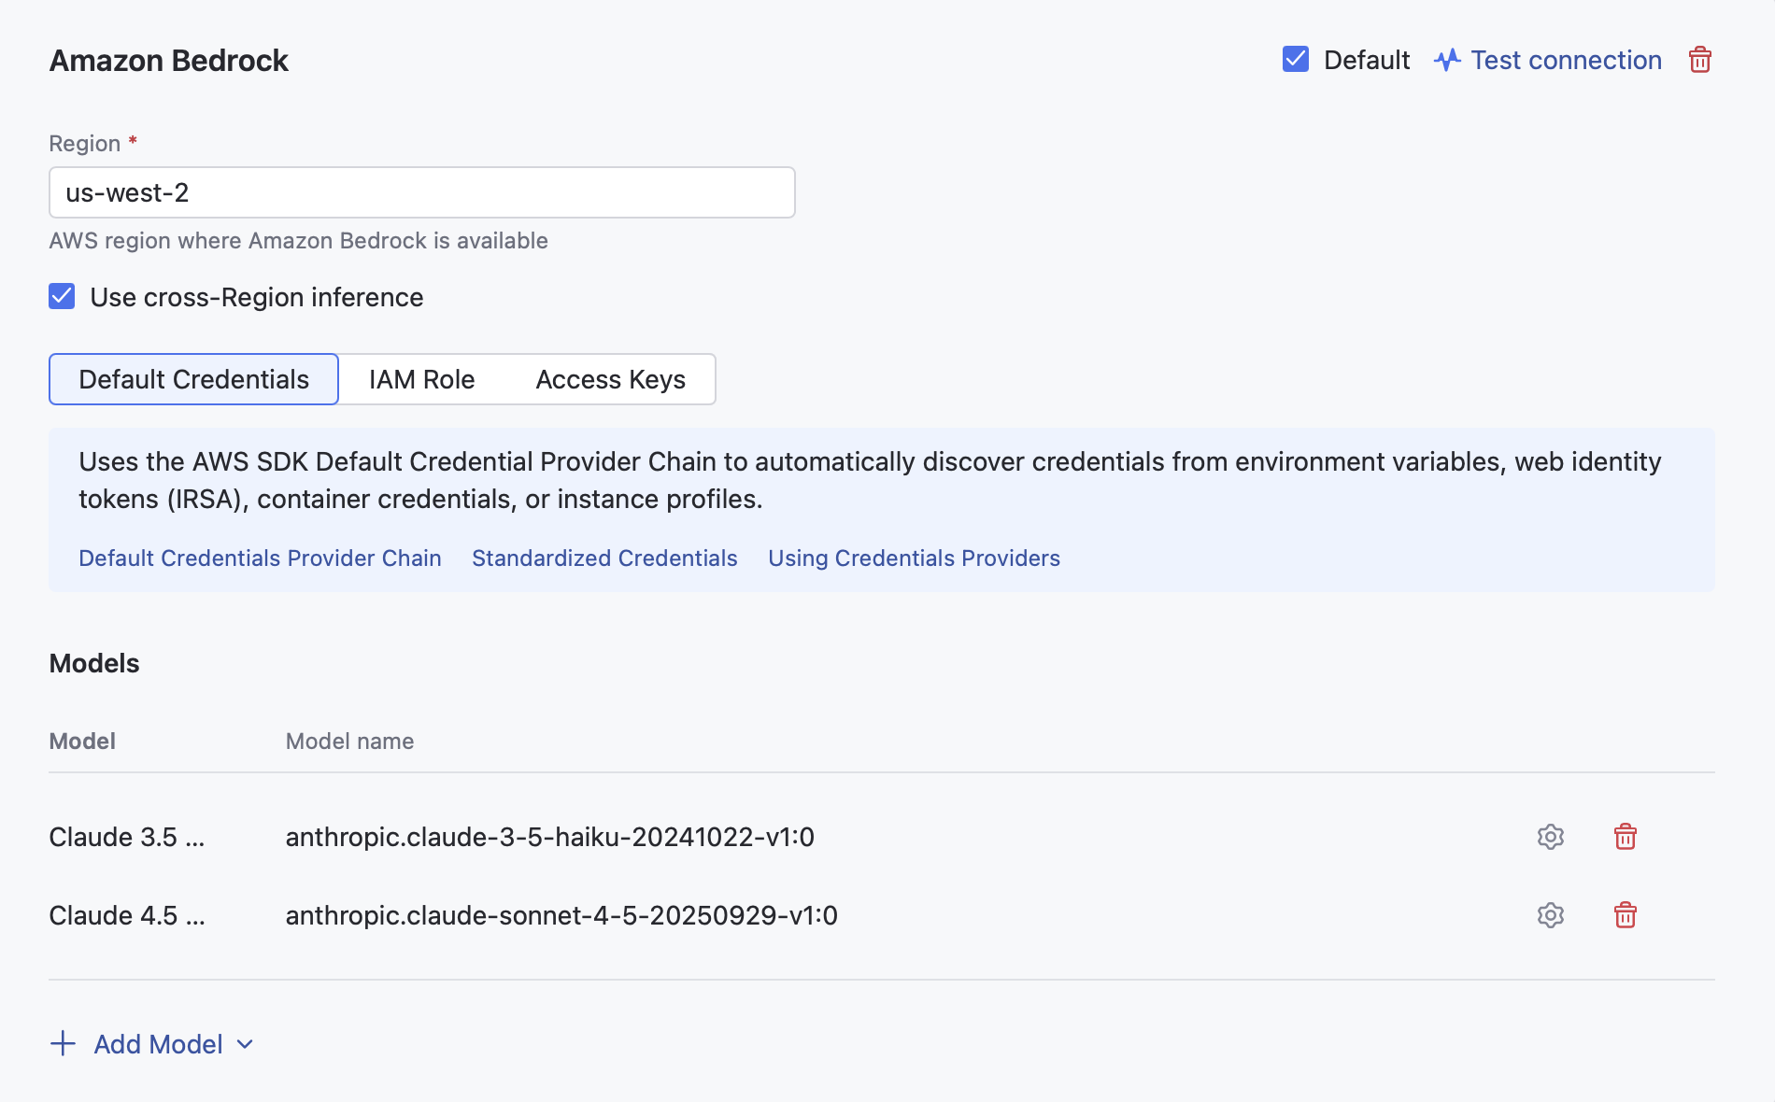Delete the Amazon Bedrock provider
Screen dimensions: 1775x1102
coord(1700,59)
